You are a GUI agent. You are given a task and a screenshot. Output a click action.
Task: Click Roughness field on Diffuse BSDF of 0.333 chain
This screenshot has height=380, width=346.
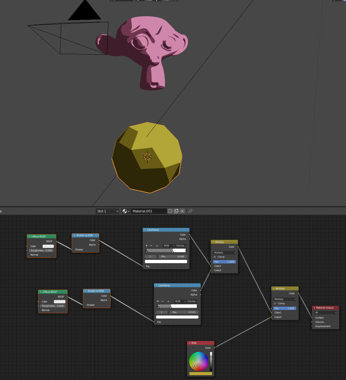click(53, 306)
